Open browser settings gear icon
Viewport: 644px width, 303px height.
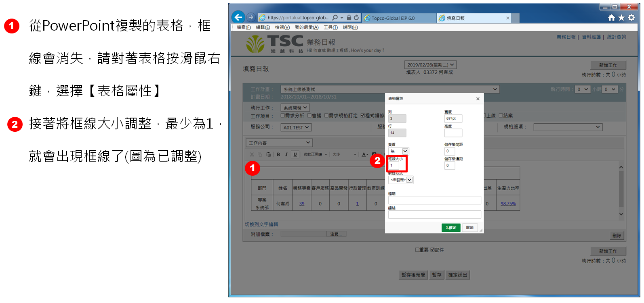point(631,18)
